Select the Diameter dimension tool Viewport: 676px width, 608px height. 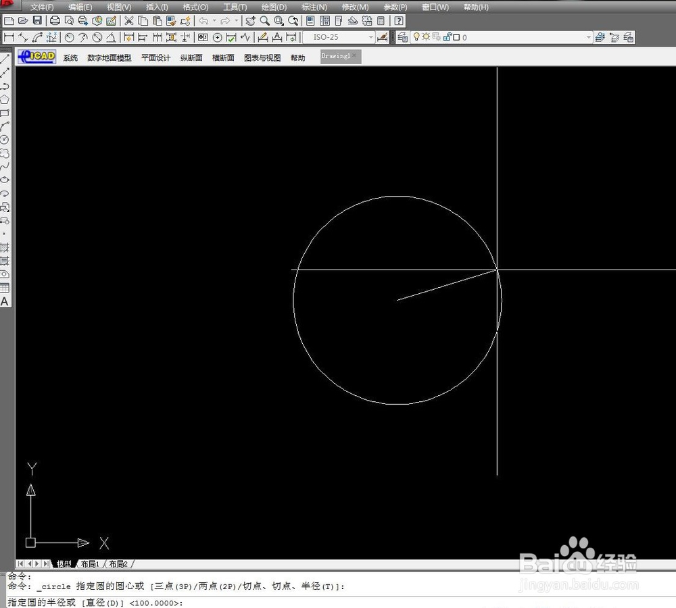[97, 37]
